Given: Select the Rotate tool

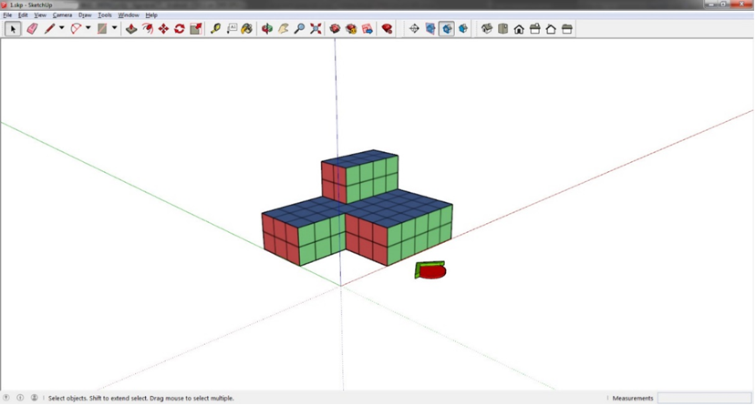Looking at the screenshot, I should click(180, 29).
